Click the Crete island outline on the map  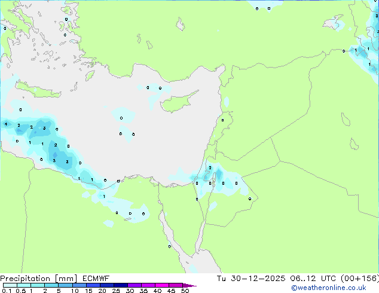tap(38, 90)
